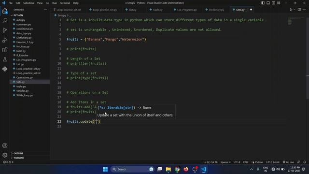The image size is (309, 174).
Task: Open auto.py in explorer
Action: (21, 20)
